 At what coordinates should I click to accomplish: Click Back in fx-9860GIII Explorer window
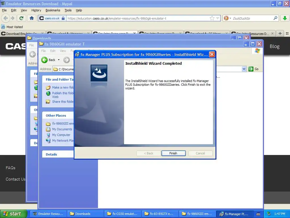point(48,60)
